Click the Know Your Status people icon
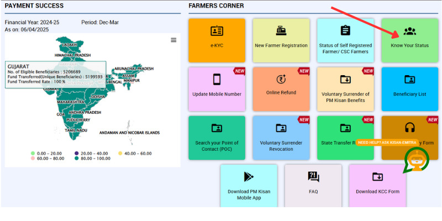The height and width of the screenshot is (221, 442). pos(409,31)
